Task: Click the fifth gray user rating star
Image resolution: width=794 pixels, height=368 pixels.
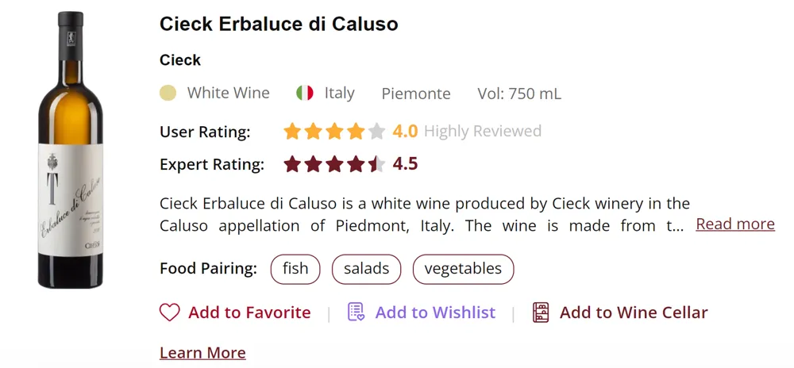Action: point(376,132)
